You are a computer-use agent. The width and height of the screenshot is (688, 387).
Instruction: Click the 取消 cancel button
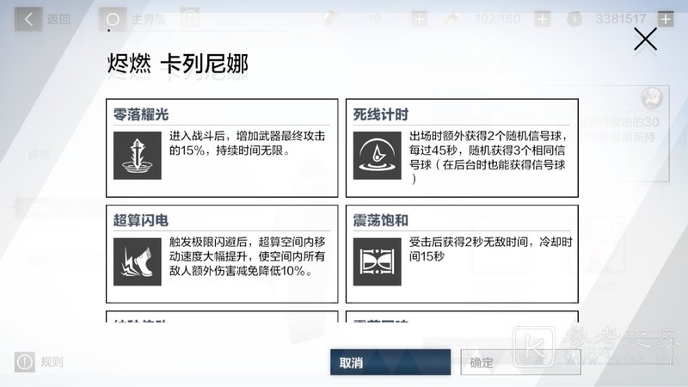tap(390, 363)
